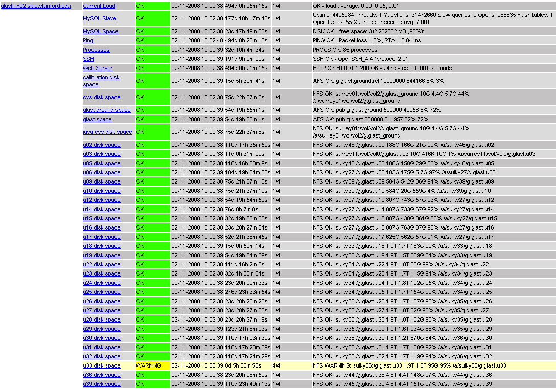Select 'OK - load average: 0.09, 0.05, 0.01'
Screen dimensions: 556x389
tap(356, 6)
